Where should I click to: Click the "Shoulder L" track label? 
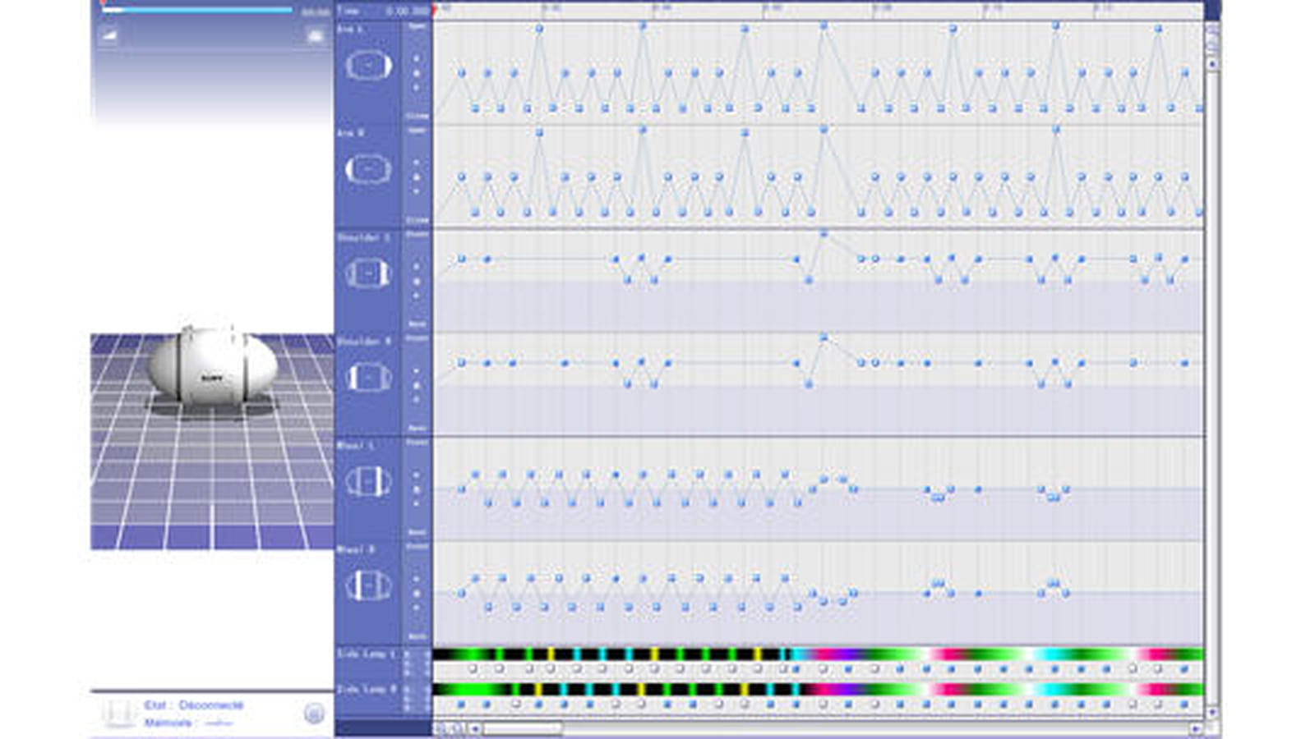(363, 237)
